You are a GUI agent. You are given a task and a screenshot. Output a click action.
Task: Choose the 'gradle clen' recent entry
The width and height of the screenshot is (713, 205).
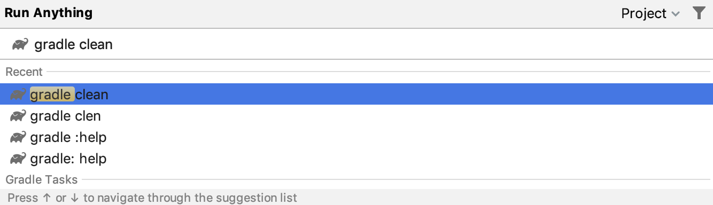click(356, 116)
